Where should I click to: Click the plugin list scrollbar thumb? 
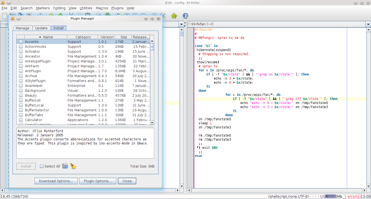[x=152, y=47]
